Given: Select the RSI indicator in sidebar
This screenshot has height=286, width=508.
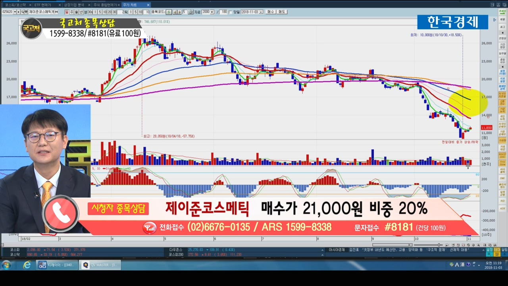Looking at the screenshot, I should click(x=502, y=201).
